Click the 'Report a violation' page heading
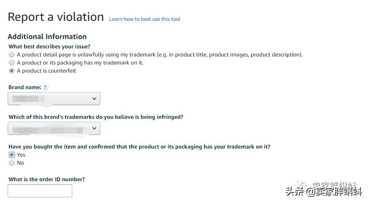Viewport: 368px width, 202px height. 56,17
